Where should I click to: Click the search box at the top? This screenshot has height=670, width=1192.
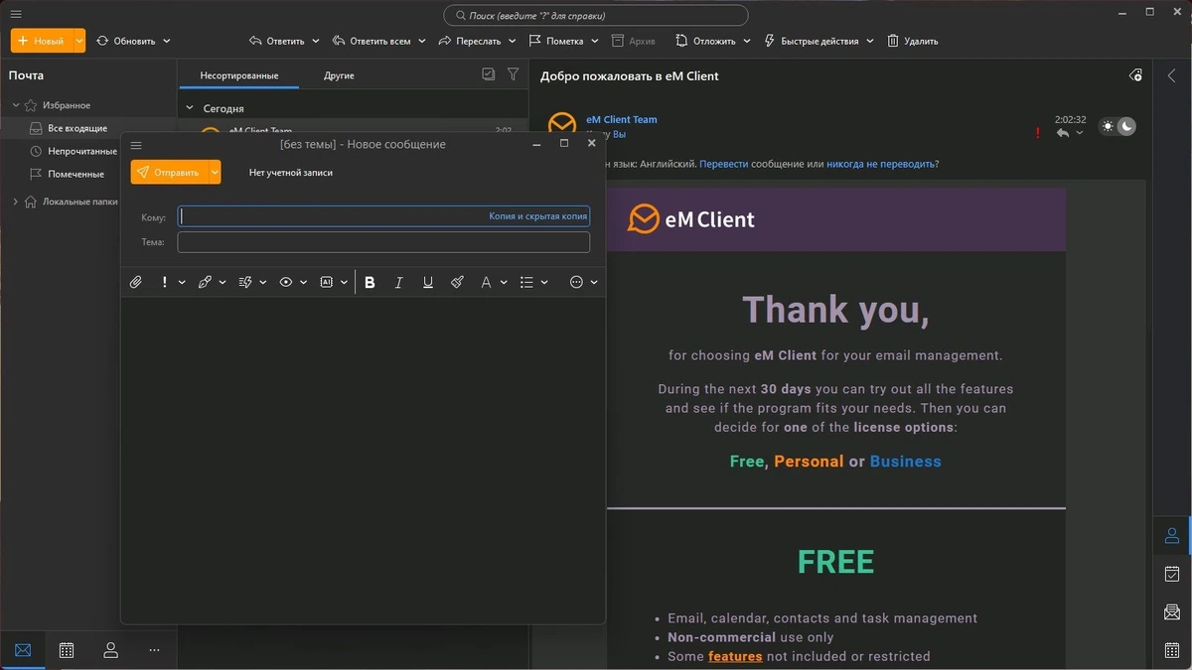click(596, 15)
